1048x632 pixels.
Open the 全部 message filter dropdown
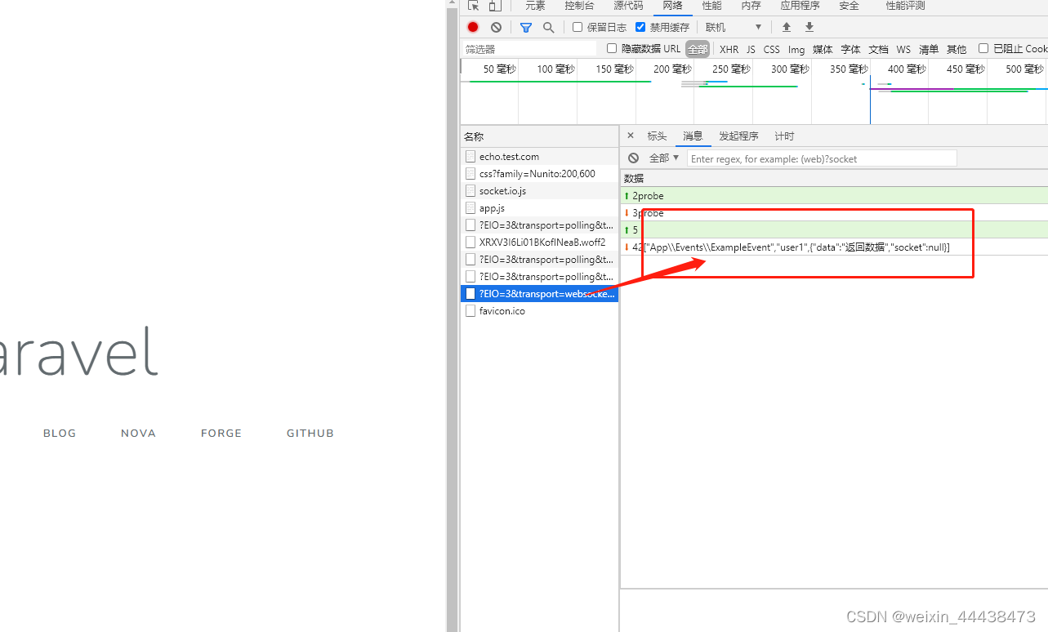663,157
